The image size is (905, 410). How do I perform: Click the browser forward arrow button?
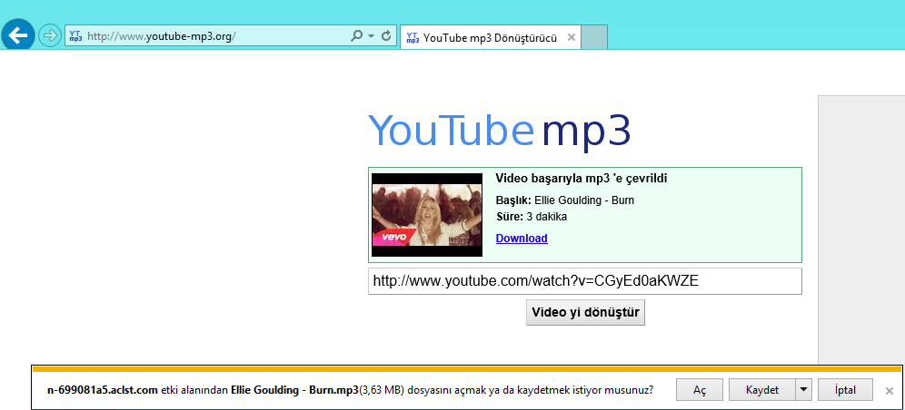click(49, 36)
